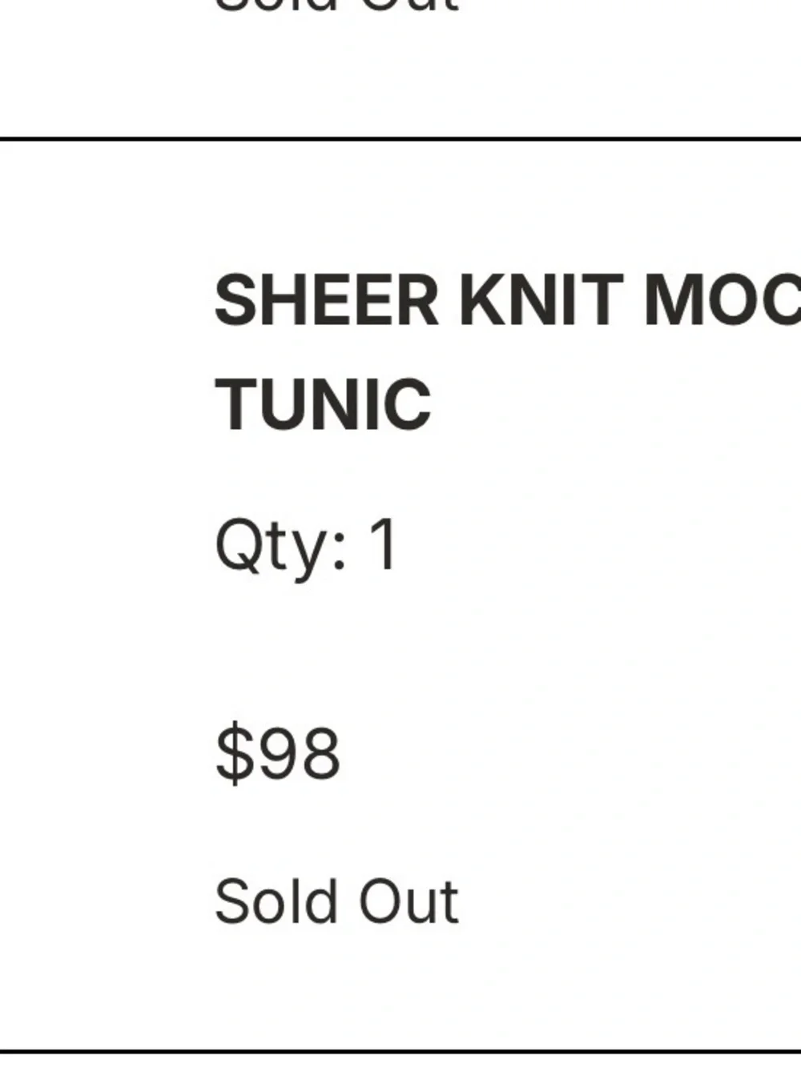Click blank area left of TUNIC
The image size is (801, 1067).
(104, 404)
